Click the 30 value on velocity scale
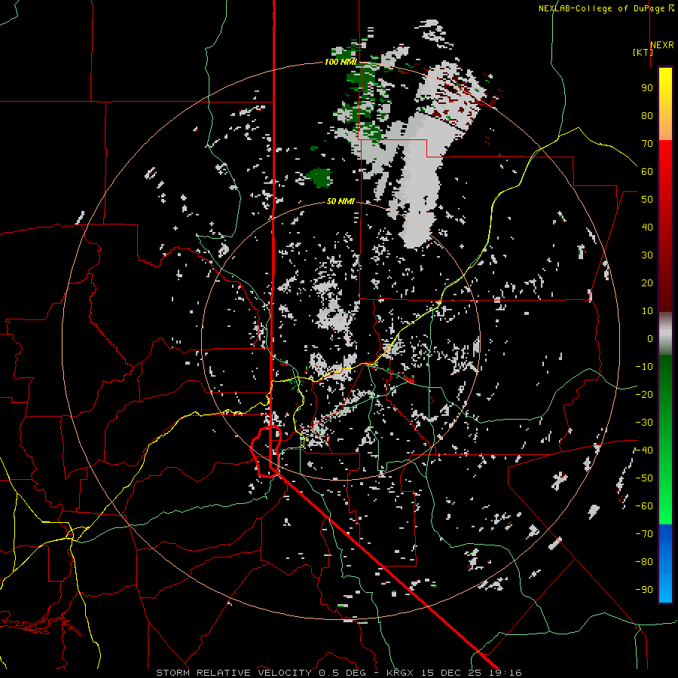This screenshot has height=678, width=678. pos(647,255)
